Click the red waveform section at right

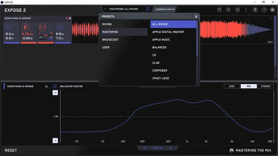pos(224,29)
